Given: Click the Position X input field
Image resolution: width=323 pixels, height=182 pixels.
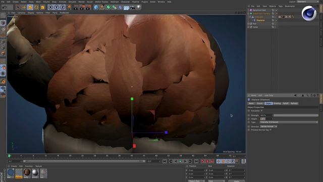Looking at the screenshot, I should point(196,170).
